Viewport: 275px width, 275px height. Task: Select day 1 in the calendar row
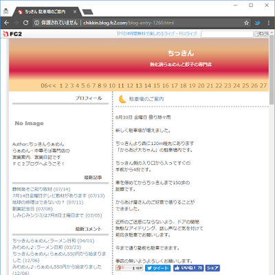pyautogui.click(x=61, y=86)
